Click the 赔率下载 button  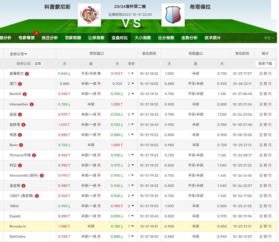(265, 64)
